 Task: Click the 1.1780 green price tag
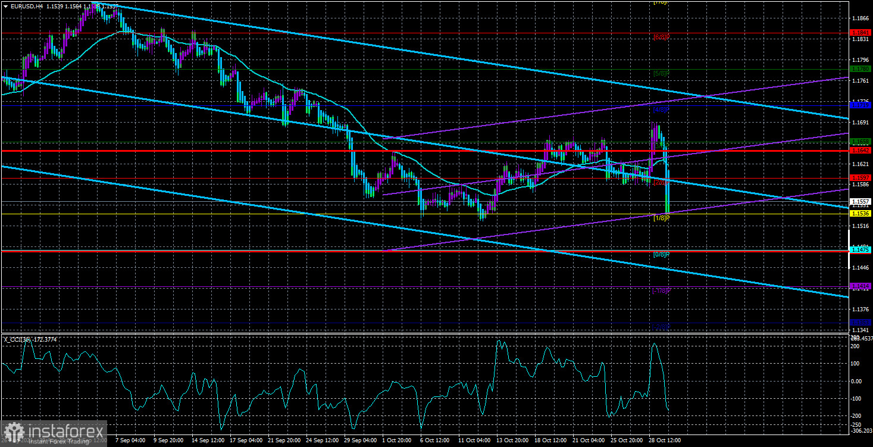[861, 69]
